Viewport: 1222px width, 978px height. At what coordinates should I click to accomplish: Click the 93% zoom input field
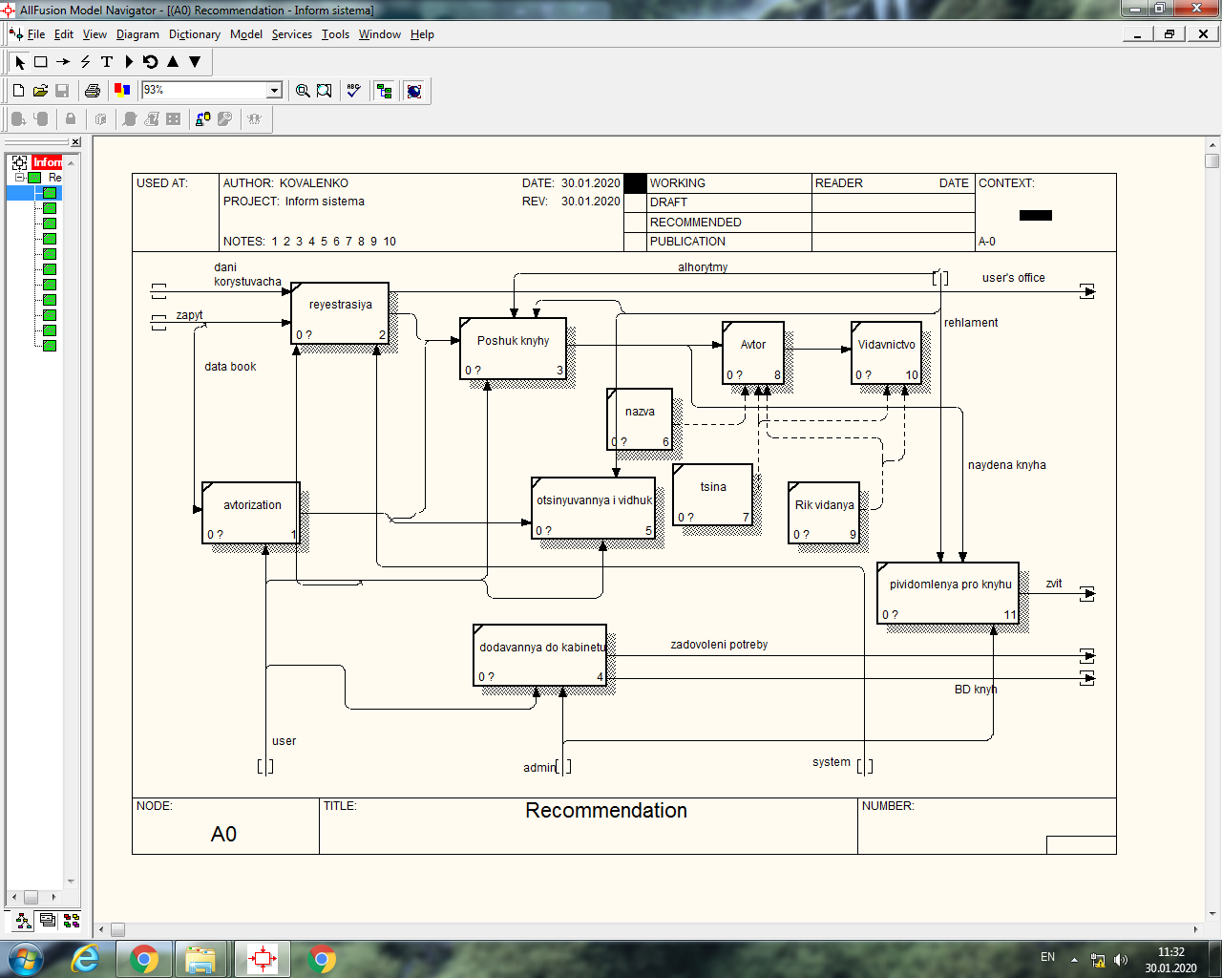[204, 90]
